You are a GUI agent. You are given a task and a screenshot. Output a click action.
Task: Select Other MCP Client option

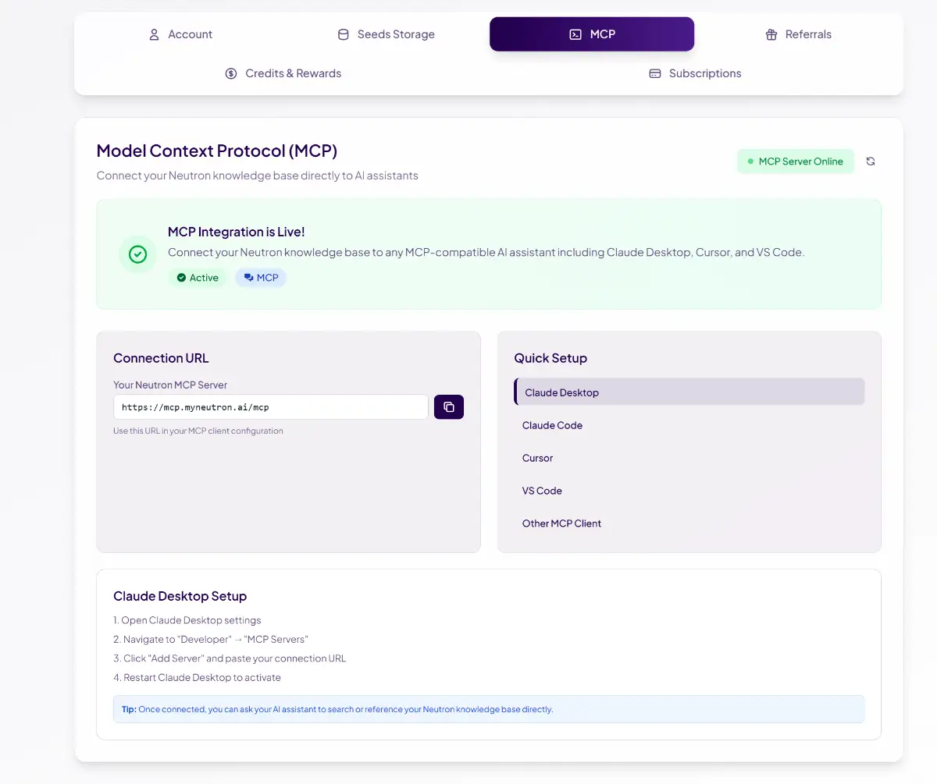click(x=561, y=523)
